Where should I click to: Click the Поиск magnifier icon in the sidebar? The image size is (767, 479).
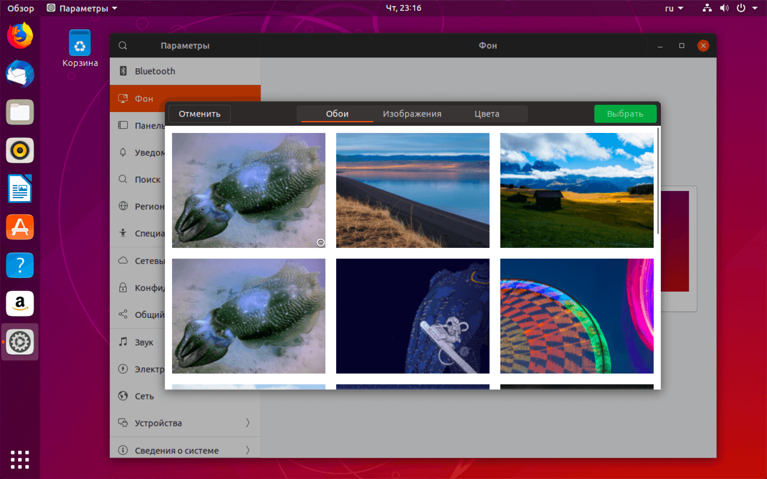pyautogui.click(x=123, y=179)
